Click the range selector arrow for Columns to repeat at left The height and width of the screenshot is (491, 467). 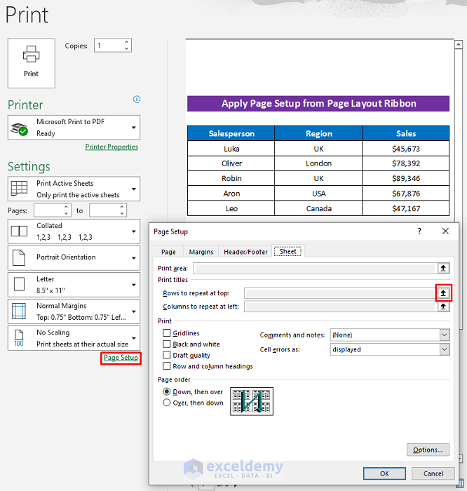[443, 307]
